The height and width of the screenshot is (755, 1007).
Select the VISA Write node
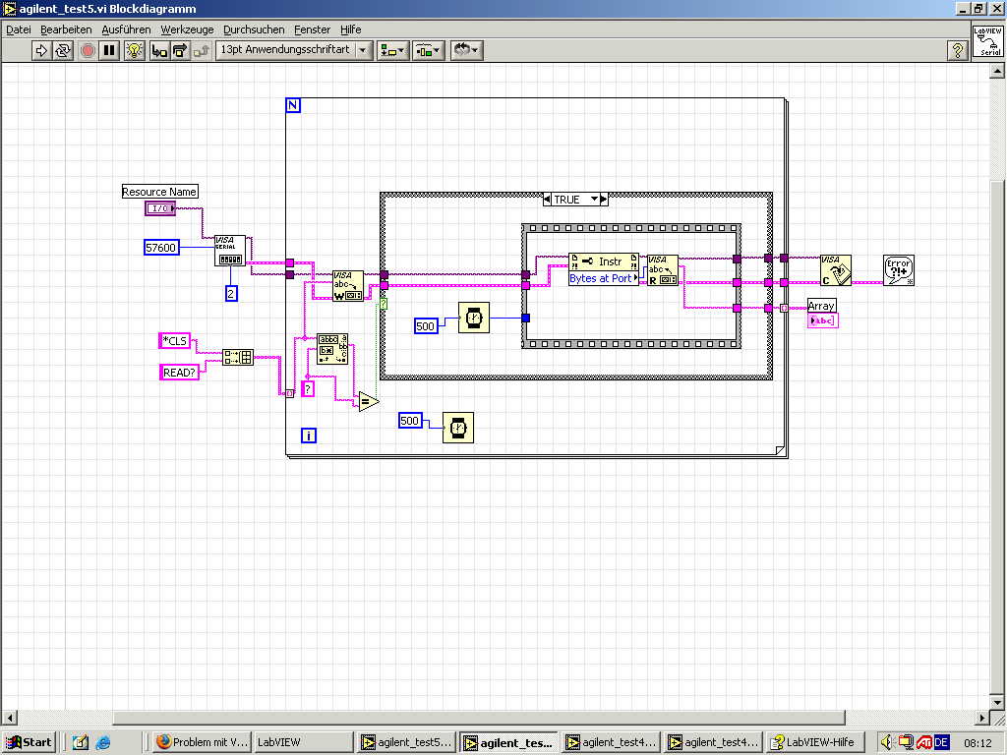pos(347,285)
